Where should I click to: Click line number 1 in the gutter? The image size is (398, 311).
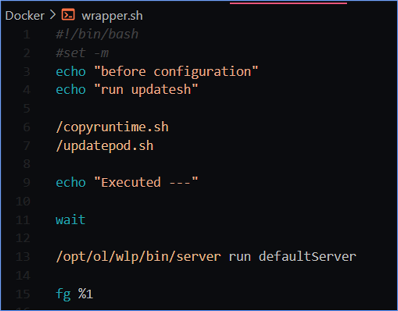26,34
